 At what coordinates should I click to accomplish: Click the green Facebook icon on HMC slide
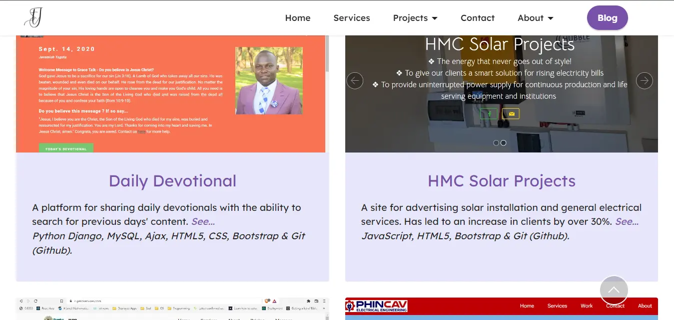(489, 113)
